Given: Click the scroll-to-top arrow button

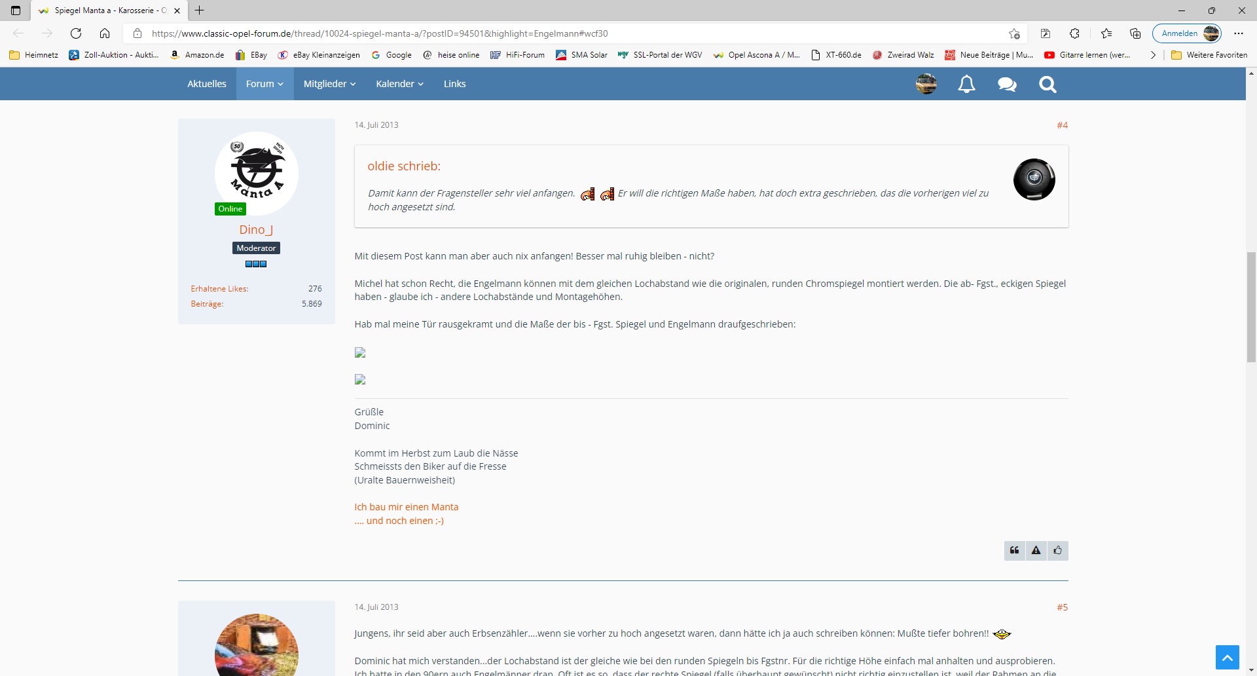Looking at the screenshot, I should [1227, 657].
